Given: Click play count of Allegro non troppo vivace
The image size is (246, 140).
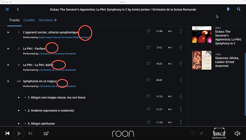Looking at the screenshot, I should [170, 96].
